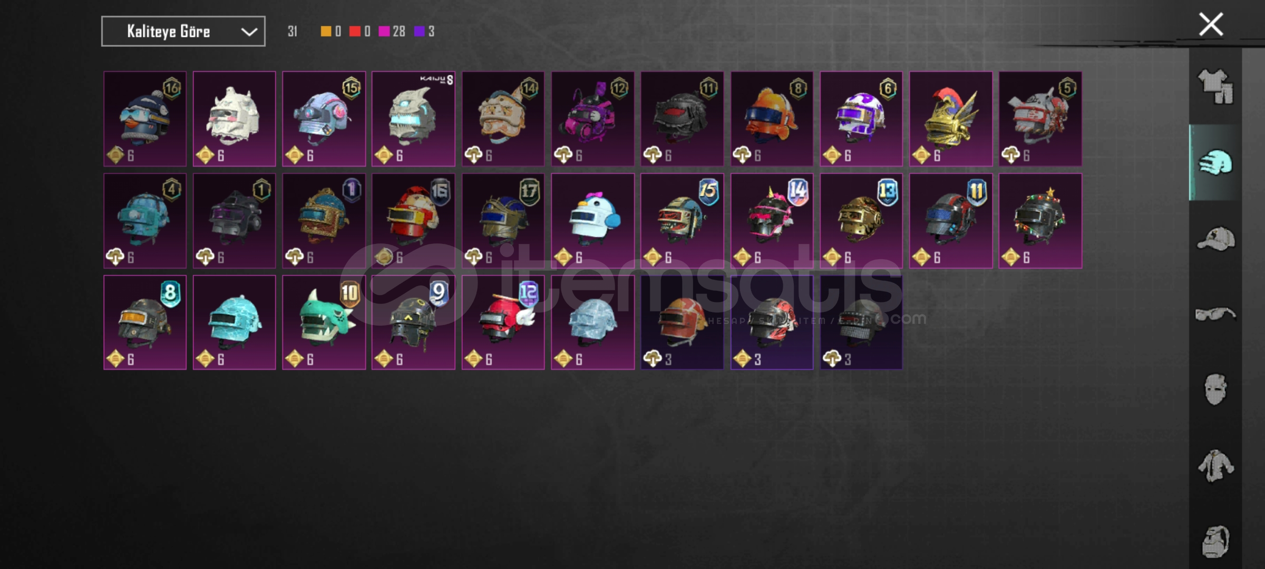Open the cap headwear category

(x=1215, y=239)
